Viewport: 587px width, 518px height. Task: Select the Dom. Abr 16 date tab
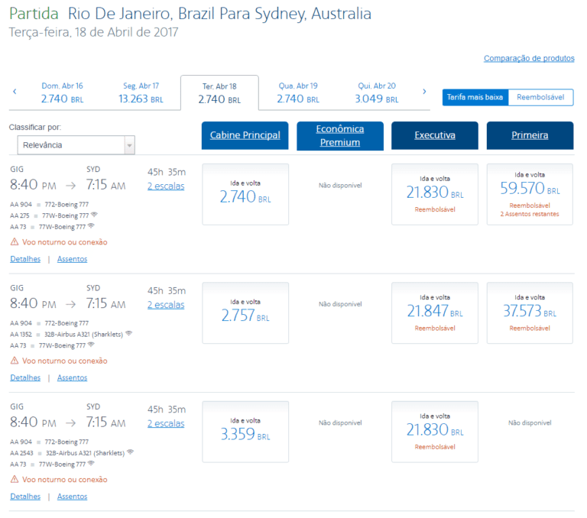point(62,92)
